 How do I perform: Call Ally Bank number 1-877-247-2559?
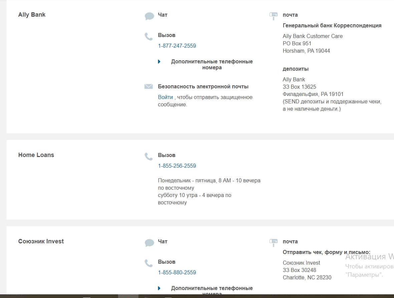point(177,46)
